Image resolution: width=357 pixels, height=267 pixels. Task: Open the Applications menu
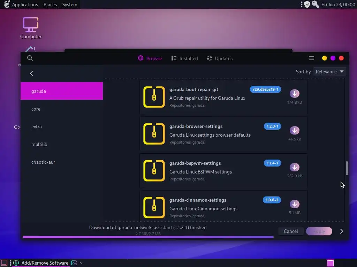click(25, 5)
